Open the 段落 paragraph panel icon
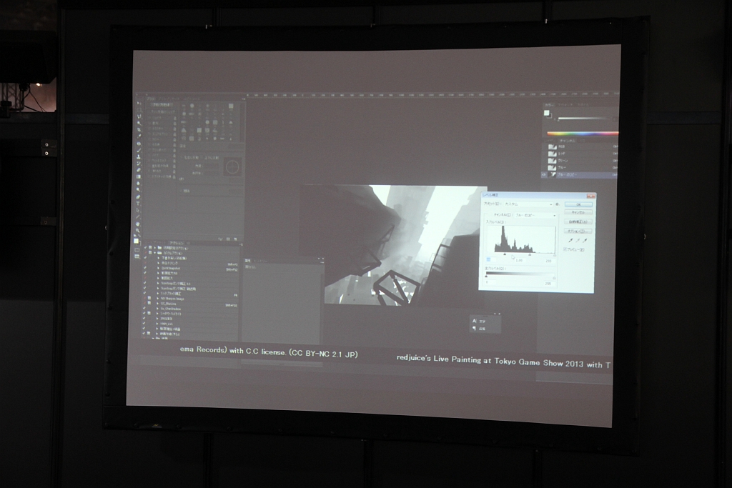Screen dimensions: 732x488 point(475,329)
